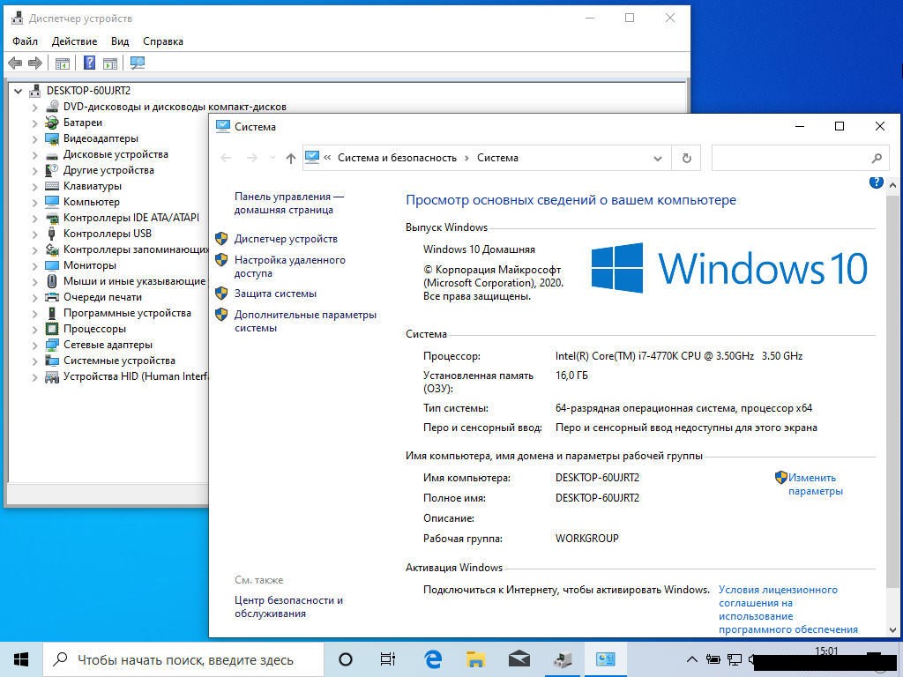The image size is (903, 677).
Task: Open the Windows Start menu
Action: click(x=21, y=659)
